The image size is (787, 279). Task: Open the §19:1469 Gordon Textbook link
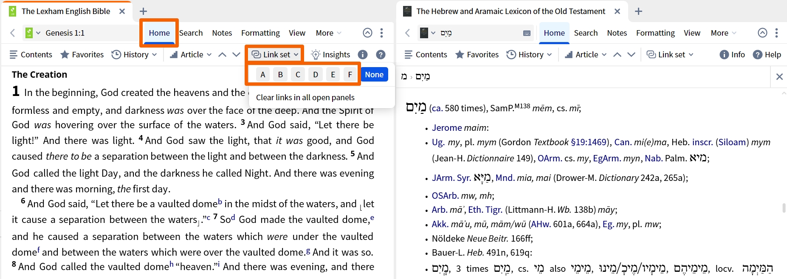pyautogui.click(x=589, y=142)
